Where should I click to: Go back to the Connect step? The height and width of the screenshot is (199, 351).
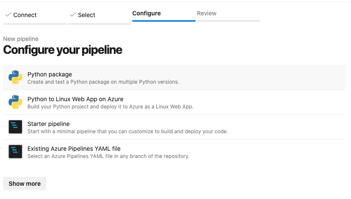tap(25, 15)
